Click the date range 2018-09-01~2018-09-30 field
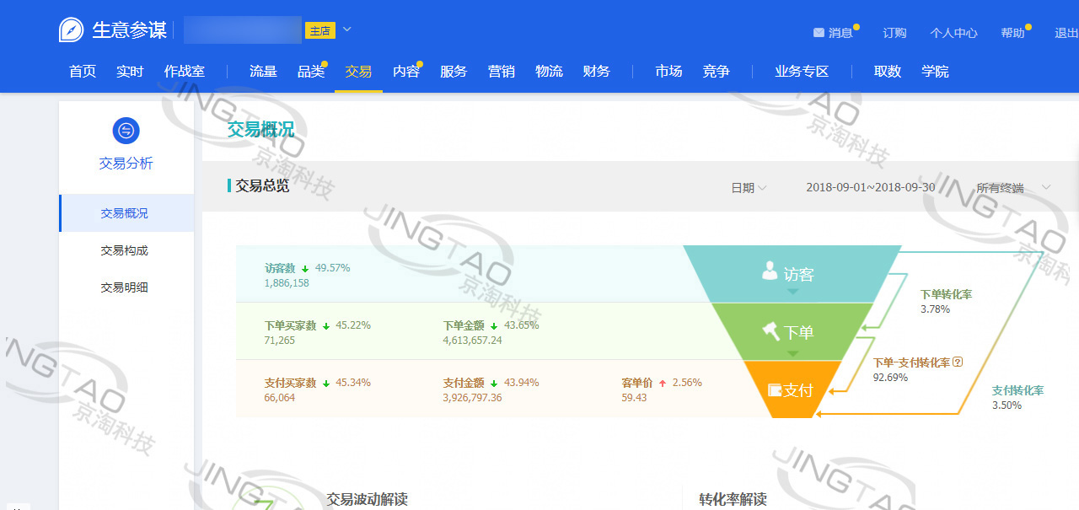The height and width of the screenshot is (510, 1079). pyautogui.click(x=870, y=187)
